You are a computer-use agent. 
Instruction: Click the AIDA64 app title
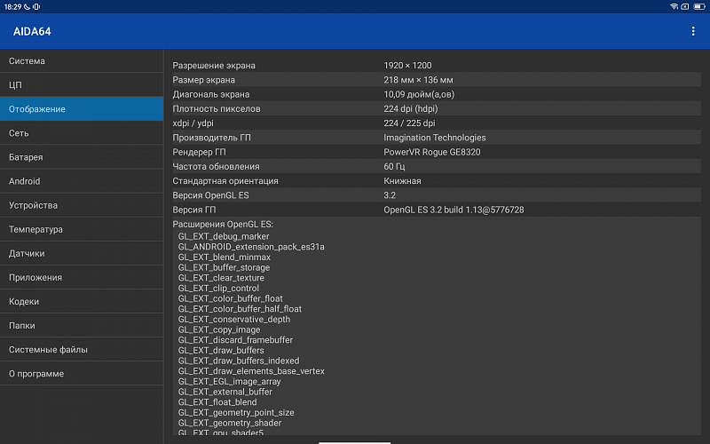click(32, 31)
